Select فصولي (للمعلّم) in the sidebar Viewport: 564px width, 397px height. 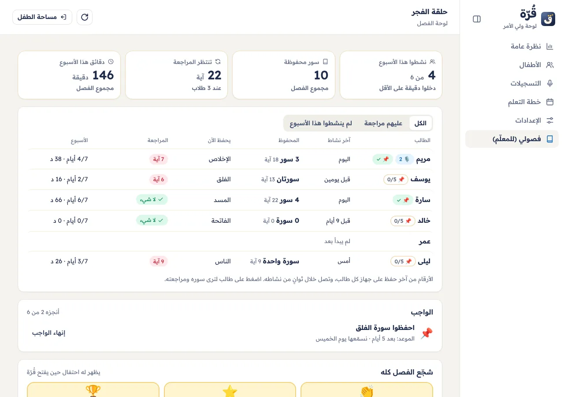tap(512, 139)
